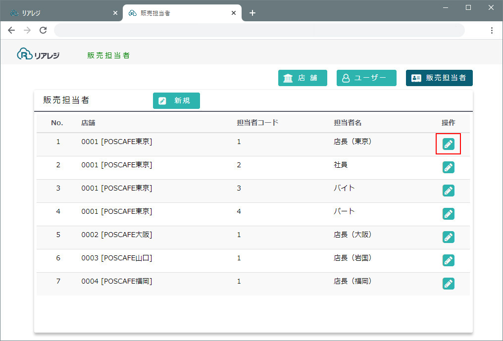
Task: Edit the 店長（東京） row with pencil icon
Action: point(448,144)
